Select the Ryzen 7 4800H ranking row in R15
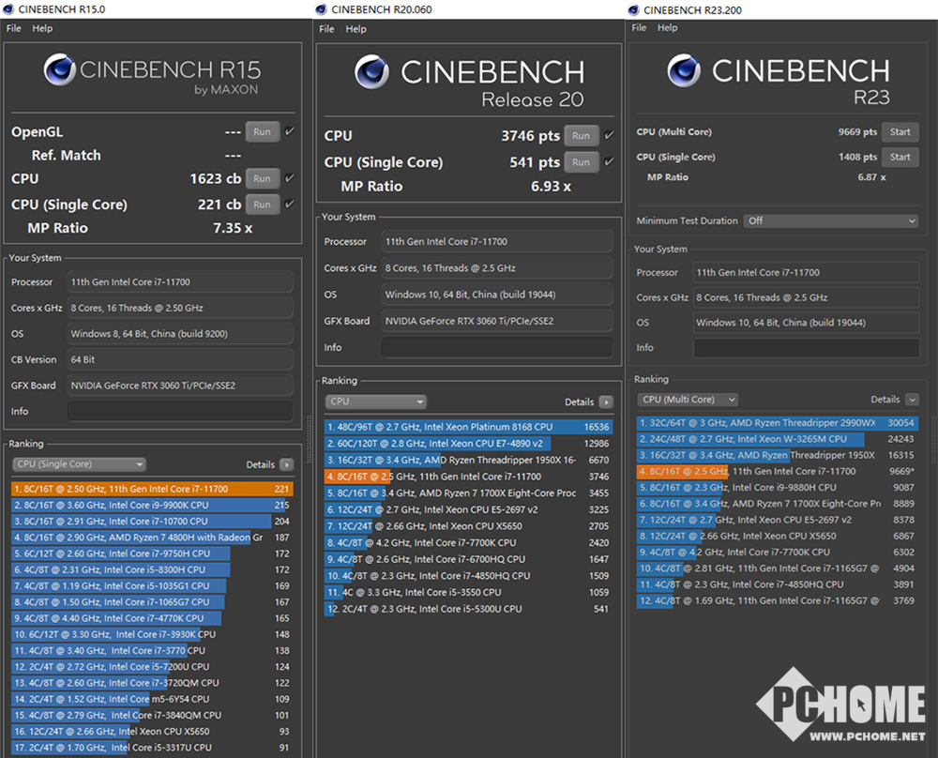The image size is (938, 758). (x=152, y=538)
